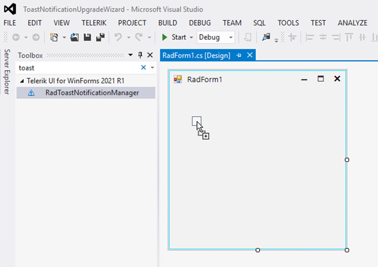Open the EDIT menu
Viewport: 378px width, 267px height.
(x=35, y=23)
